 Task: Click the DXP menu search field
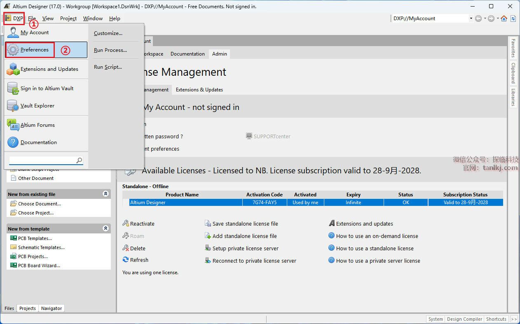[x=42, y=160]
